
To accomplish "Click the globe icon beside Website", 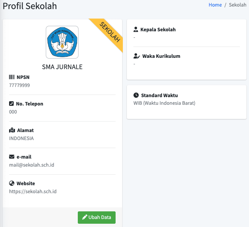I will [x=12, y=183].
